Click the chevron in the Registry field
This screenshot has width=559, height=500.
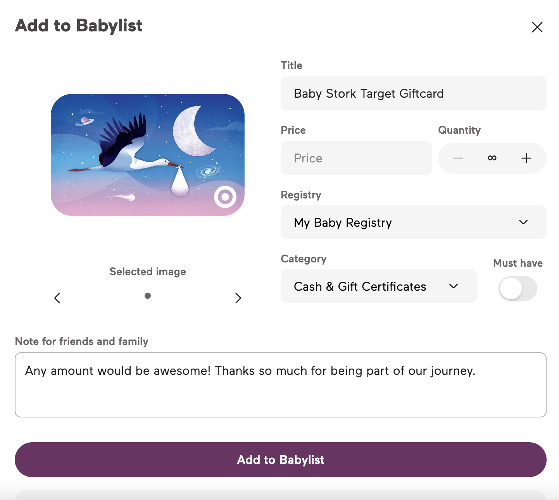click(x=523, y=222)
